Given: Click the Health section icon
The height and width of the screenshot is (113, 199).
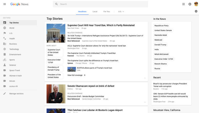Looking at the screenshot, I should (4, 38).
